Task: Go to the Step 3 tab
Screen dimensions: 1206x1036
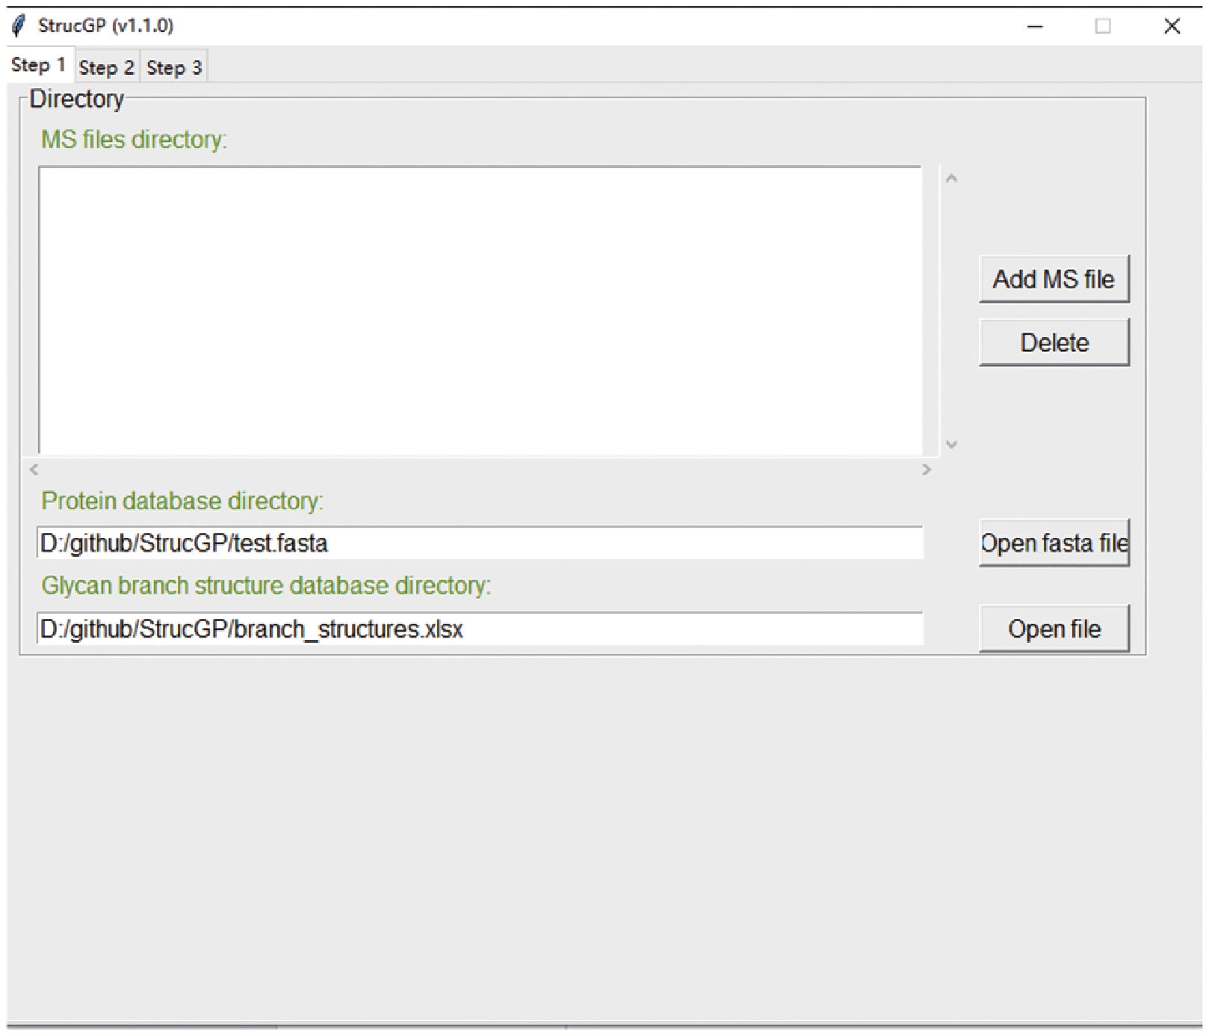Action: click(x=174, y=67)
